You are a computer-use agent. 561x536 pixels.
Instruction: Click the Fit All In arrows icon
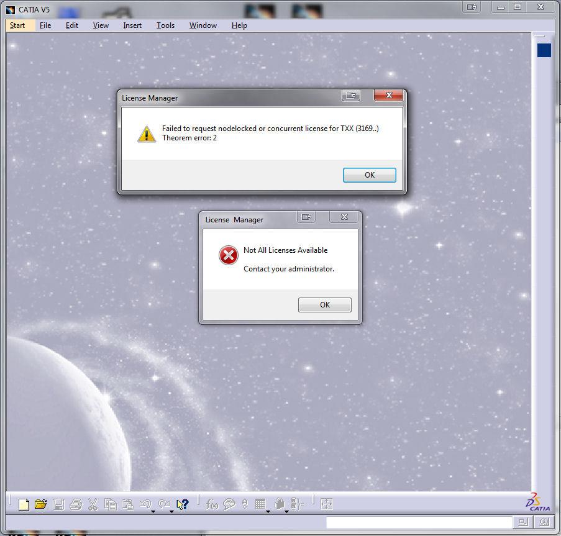[326, 504]
